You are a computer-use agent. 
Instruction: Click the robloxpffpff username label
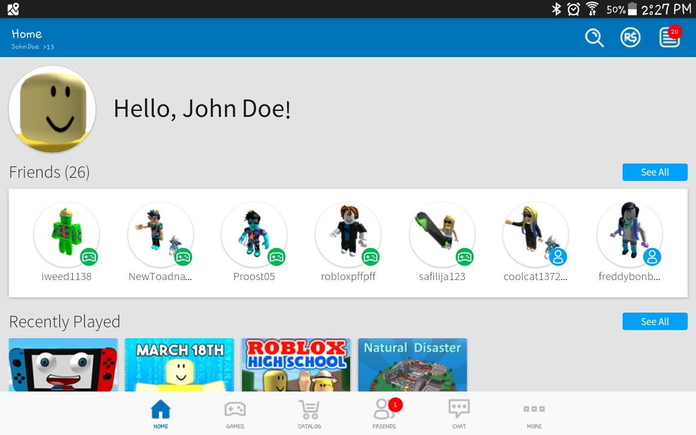tap(348, 276)
